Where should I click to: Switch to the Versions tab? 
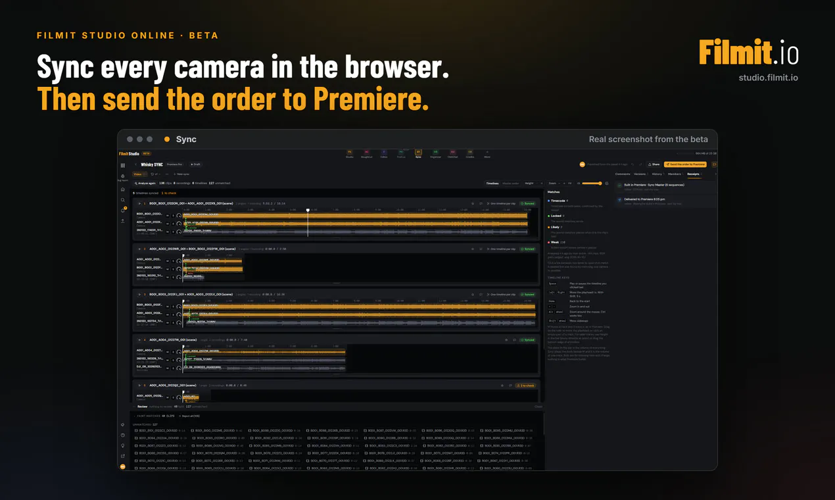640,174
